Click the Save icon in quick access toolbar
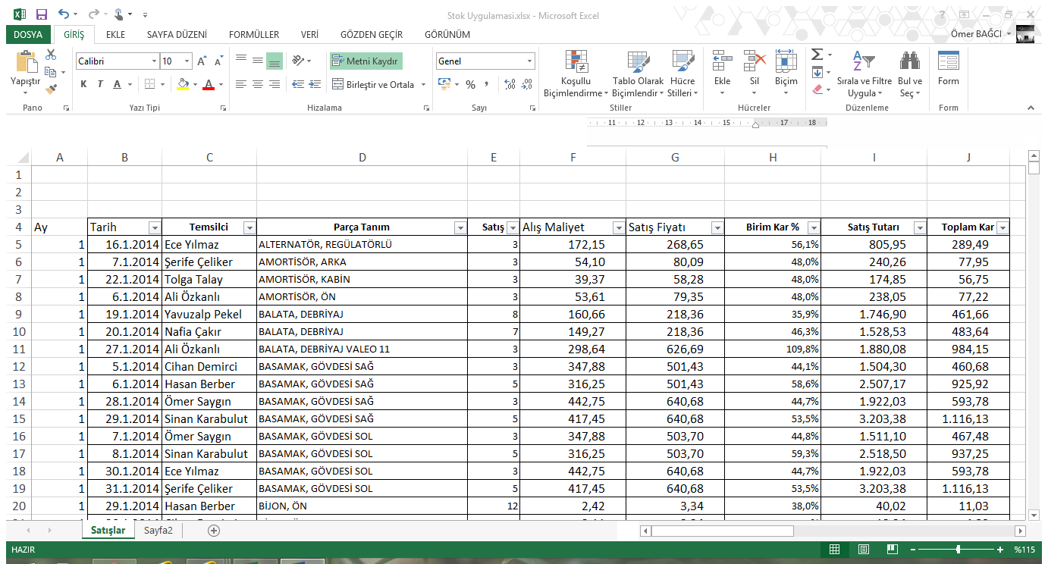This screenshot has height=564, width=1048. tap(41, 14)
